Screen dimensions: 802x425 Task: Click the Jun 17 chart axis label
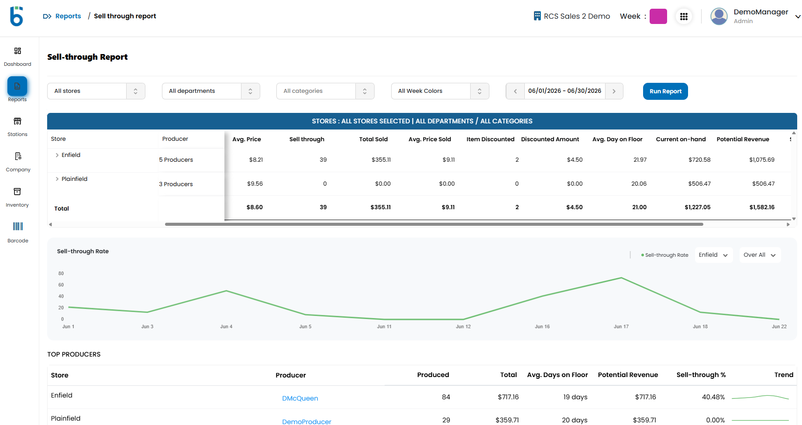pos(621,326)
